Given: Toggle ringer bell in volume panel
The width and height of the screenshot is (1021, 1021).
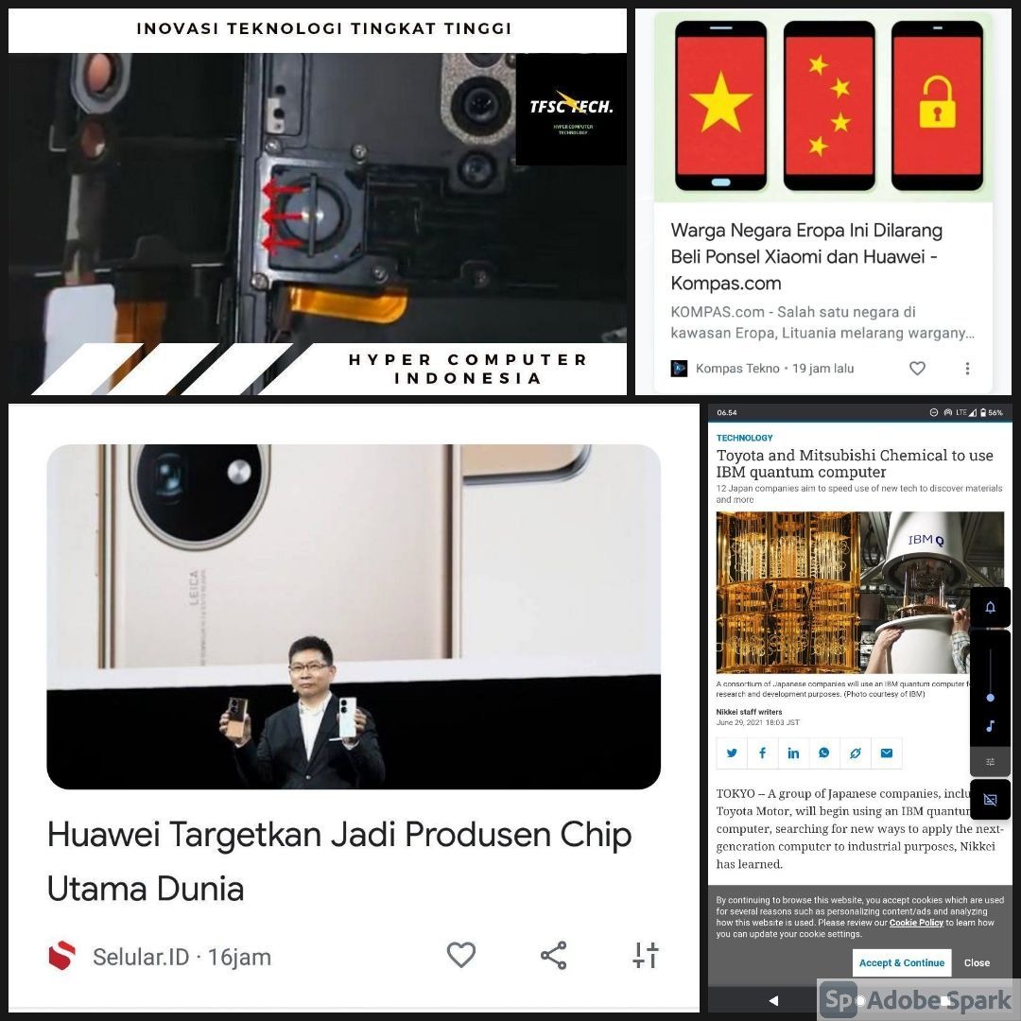Looking at the screenshot, I should pyautogui.click(x=991, y=608).
